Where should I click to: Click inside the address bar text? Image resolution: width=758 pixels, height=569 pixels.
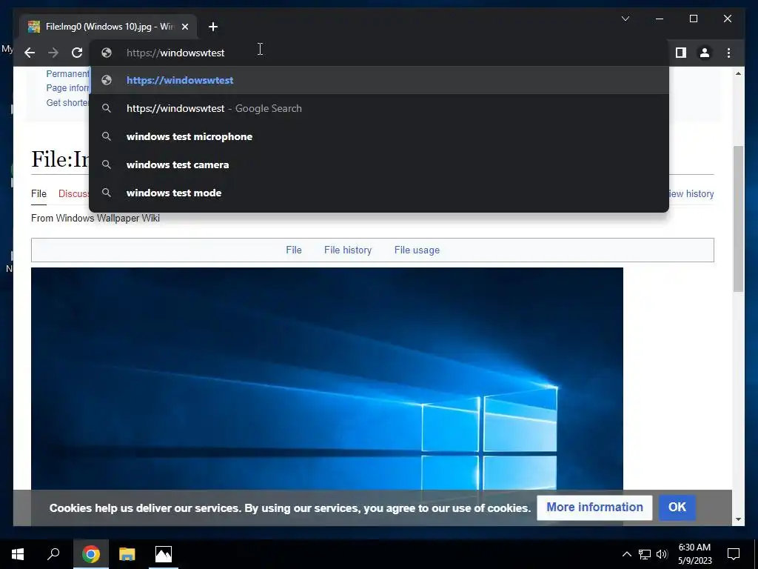pyautogui.click(x=175, y=53)
